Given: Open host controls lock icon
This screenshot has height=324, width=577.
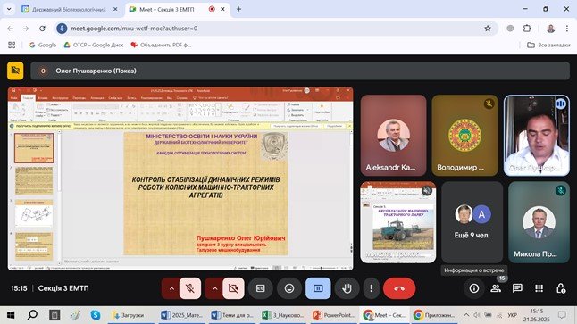Looking at the screenshot, I should 561,288.
